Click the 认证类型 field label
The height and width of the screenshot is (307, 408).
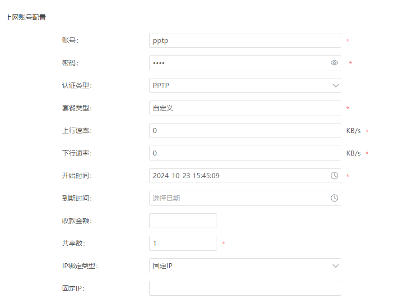77,86
